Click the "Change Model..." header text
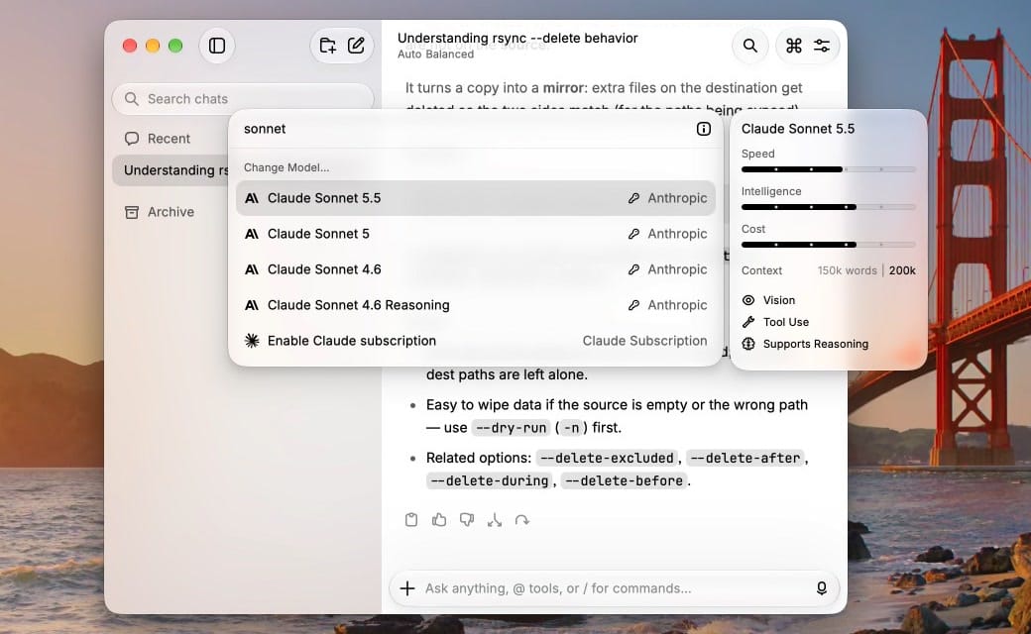The width and height of the screenshot is (1031, 634). point(286,167)
